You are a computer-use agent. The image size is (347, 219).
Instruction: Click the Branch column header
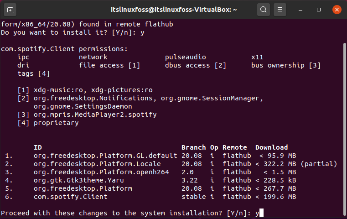pos(193,147)
